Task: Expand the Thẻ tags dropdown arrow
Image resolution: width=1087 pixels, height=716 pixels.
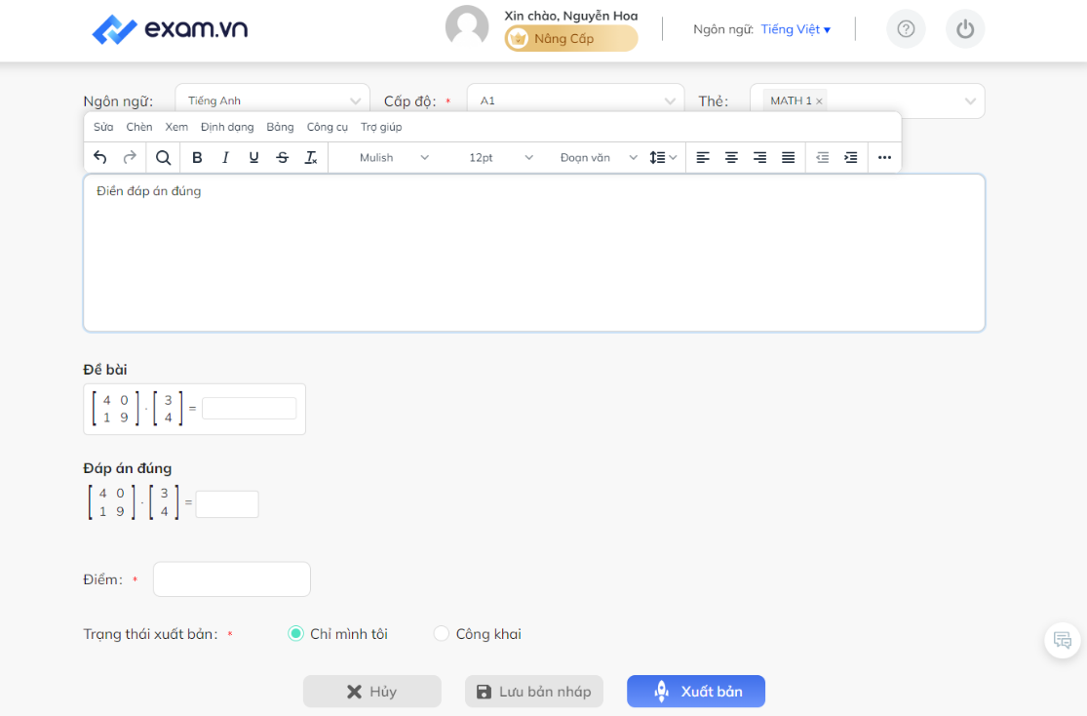Action: pos(970,101)
